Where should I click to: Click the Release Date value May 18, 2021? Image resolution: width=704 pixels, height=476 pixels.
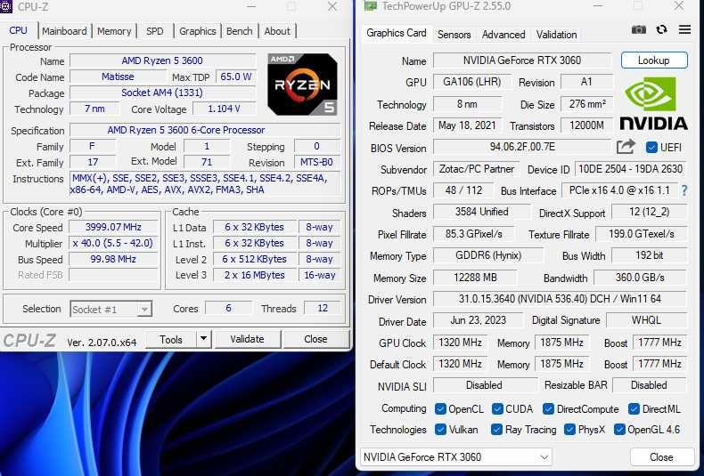coord(467,125)
